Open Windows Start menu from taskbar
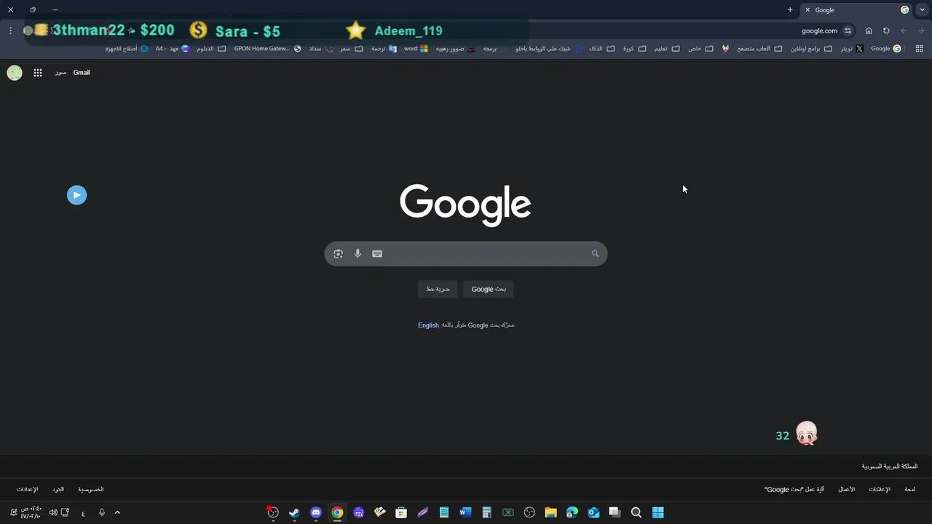Image resolution: width=932 pixels, height=524 pixels. (657, 512)
